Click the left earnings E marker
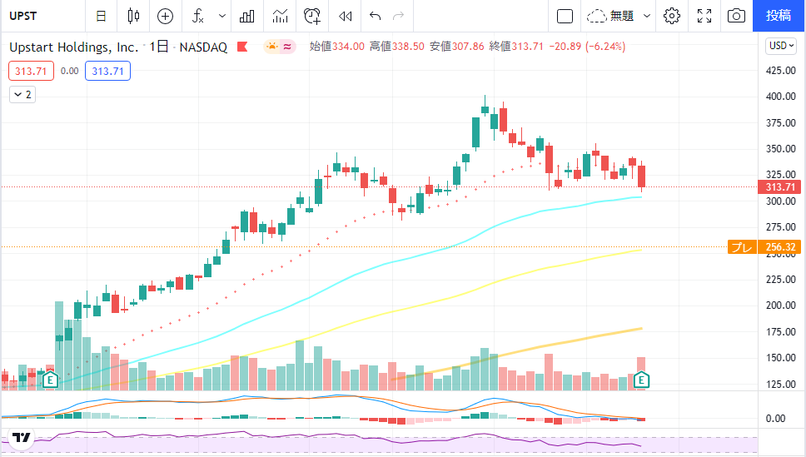806x457 pixels. (50, 380)
